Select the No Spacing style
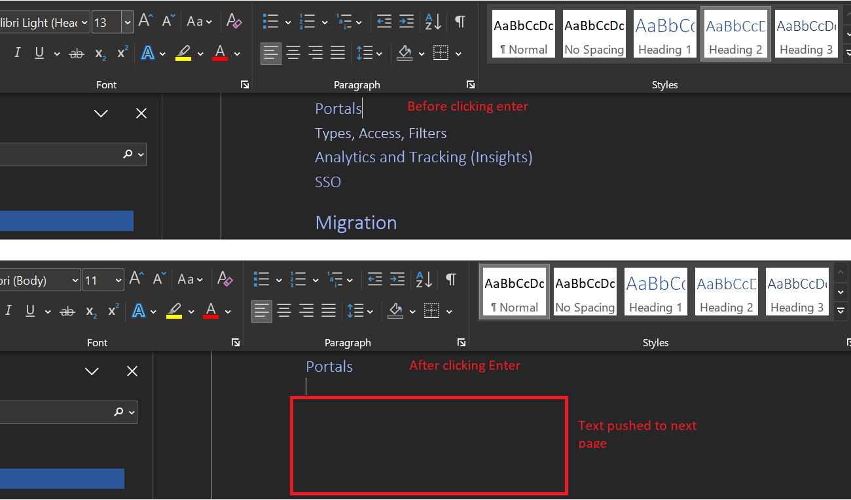Screen dimensions: 851x500 594,33
